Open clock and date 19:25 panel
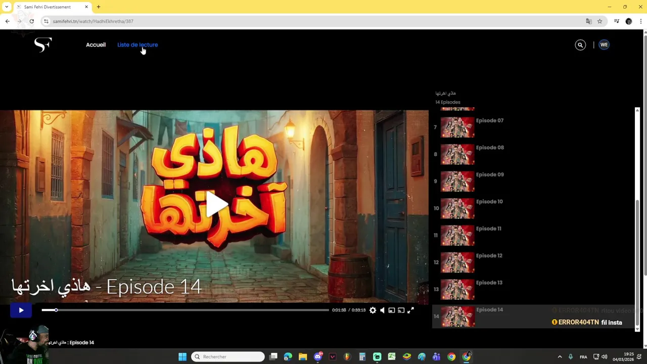Viewport: 647px width, 364px height. point(623,357)
